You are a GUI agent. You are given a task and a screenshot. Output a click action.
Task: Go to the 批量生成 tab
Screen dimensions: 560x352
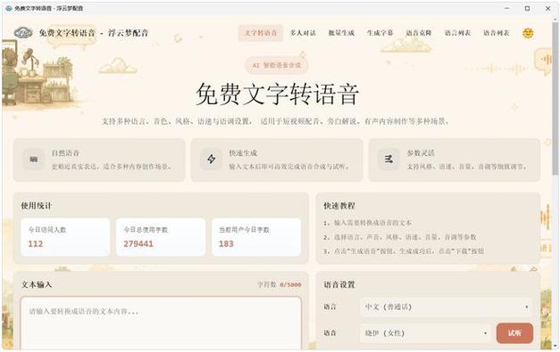[x=341, y=33]
